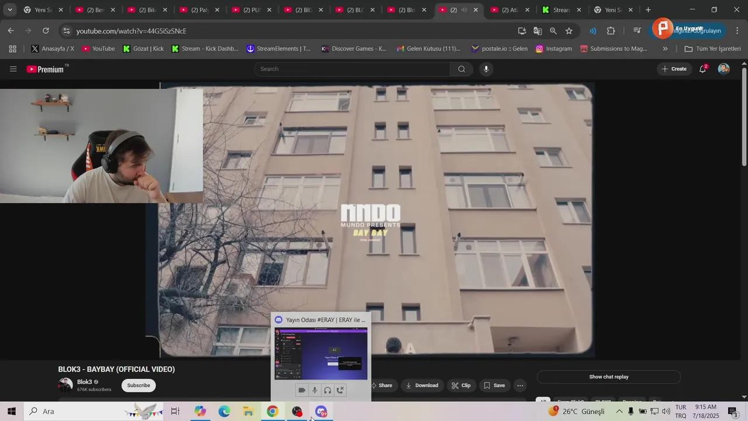Install app icon in the address bar
Viewport: 748px width, 421px height.
[x=522, y=30]
